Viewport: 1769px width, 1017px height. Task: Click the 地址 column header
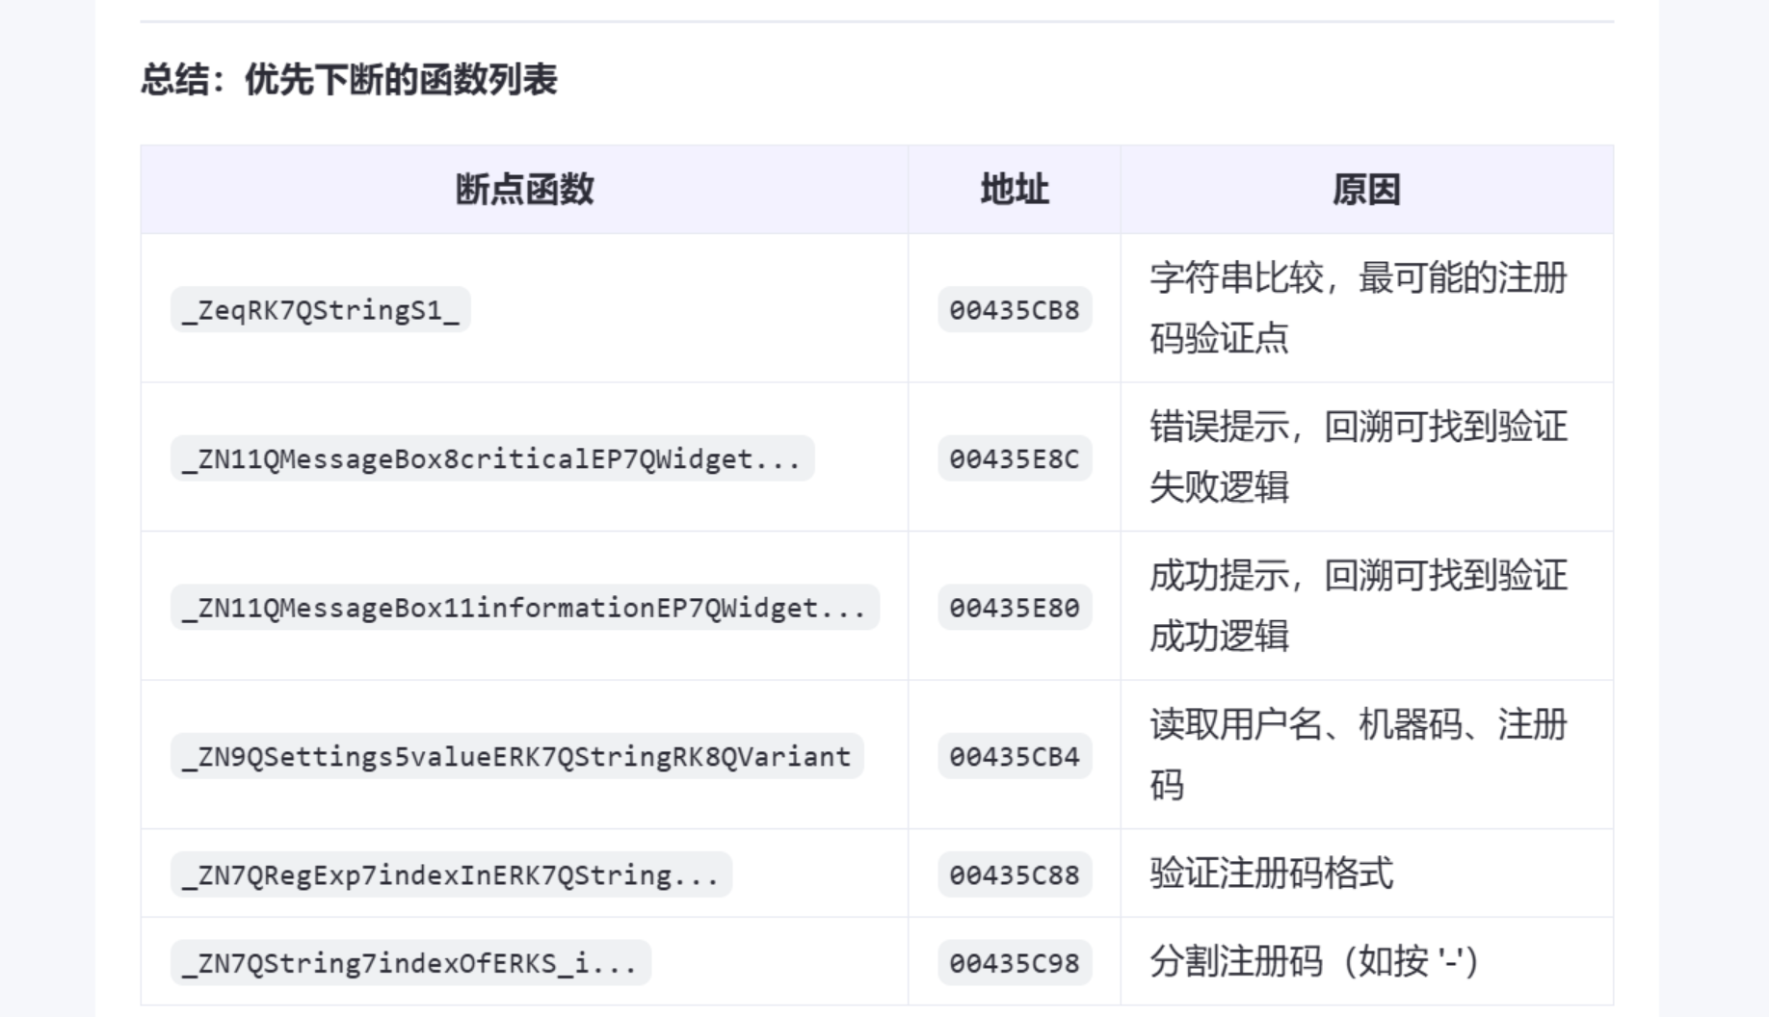coord(1015,190)
